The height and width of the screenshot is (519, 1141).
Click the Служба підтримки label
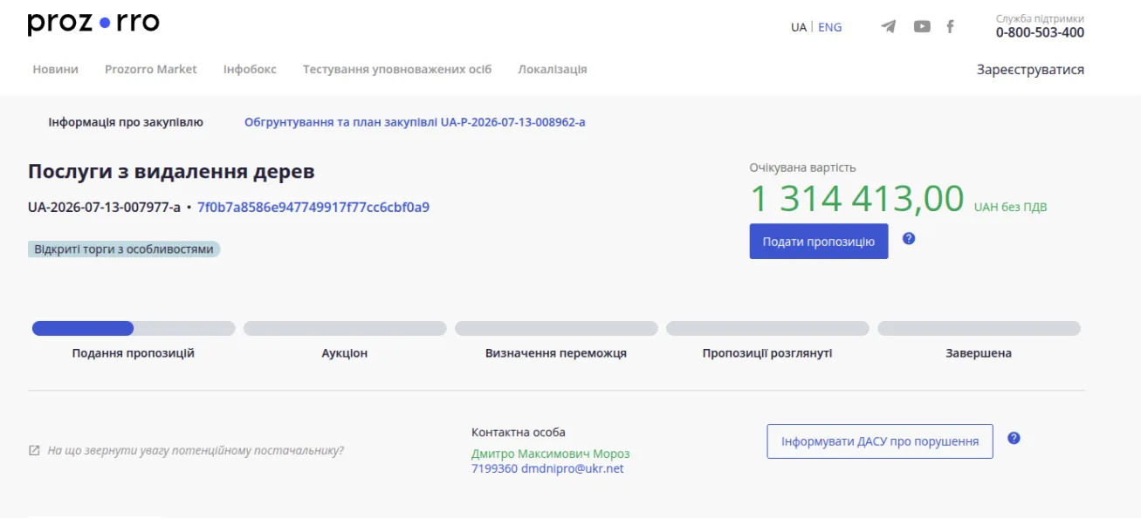pyautogui.click(x=1040, y=18)
